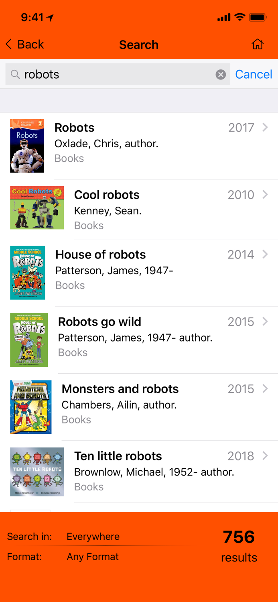Image resolution: width=278 pixels, height=602 pixels.
Task: Expand the Ten little robots result
Action: click(x=266, y=456)
